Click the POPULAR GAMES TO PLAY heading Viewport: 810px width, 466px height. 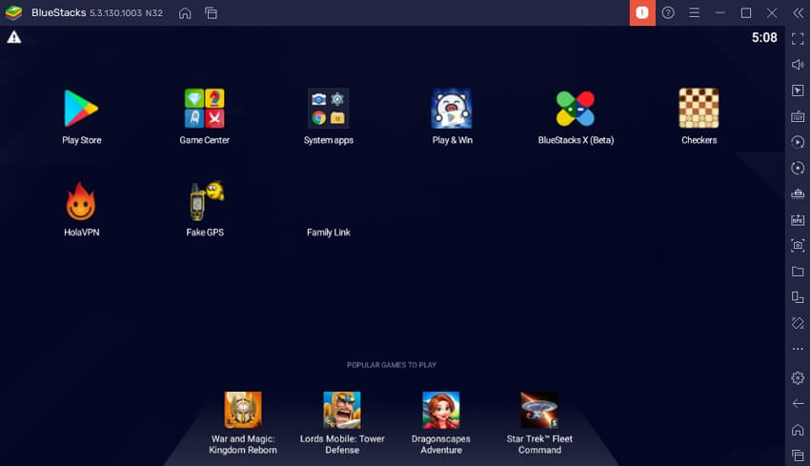coord(391,365)
